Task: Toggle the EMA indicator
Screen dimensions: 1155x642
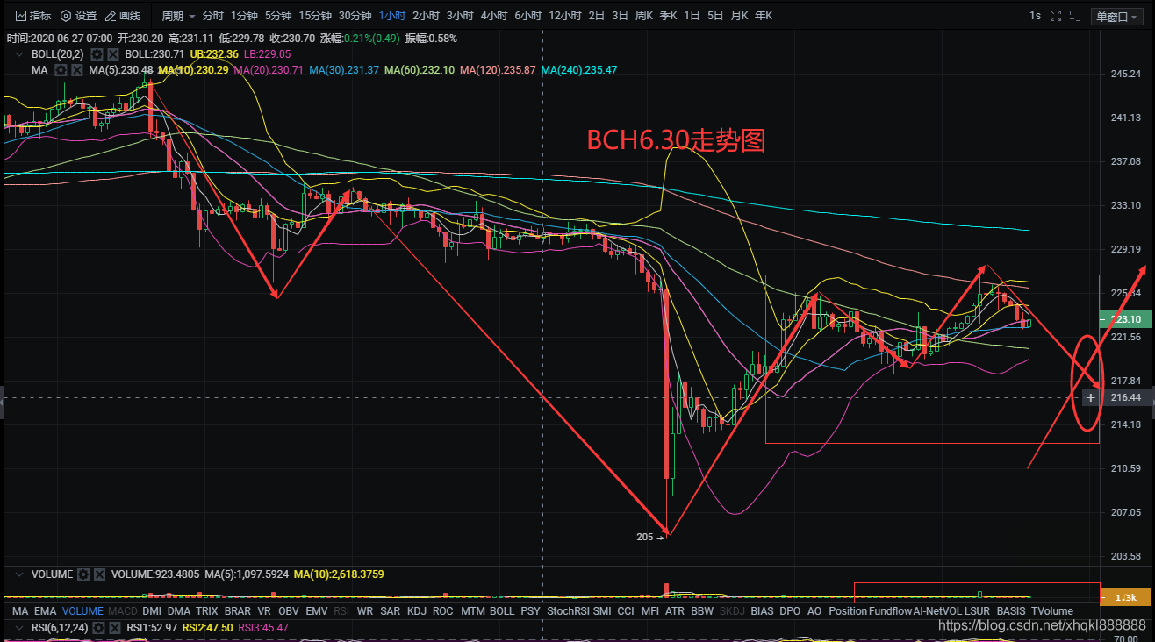Action: coord(45,611)
